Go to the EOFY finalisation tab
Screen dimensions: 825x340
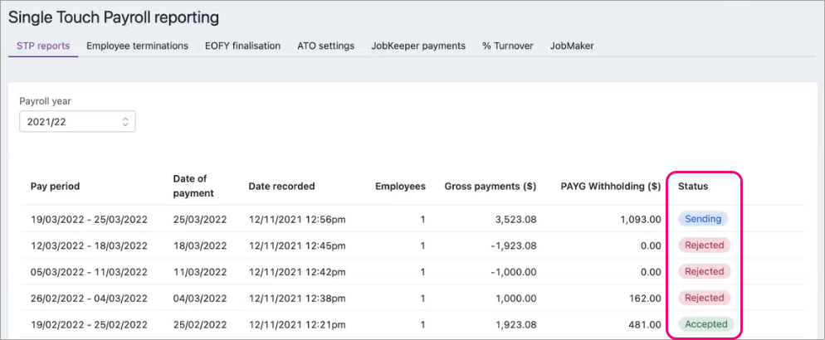242,46
